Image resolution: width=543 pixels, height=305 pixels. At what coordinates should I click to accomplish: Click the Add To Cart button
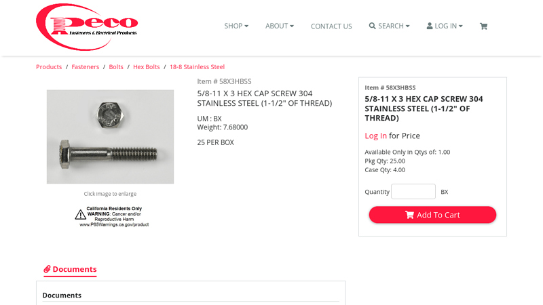pos(432,215)
